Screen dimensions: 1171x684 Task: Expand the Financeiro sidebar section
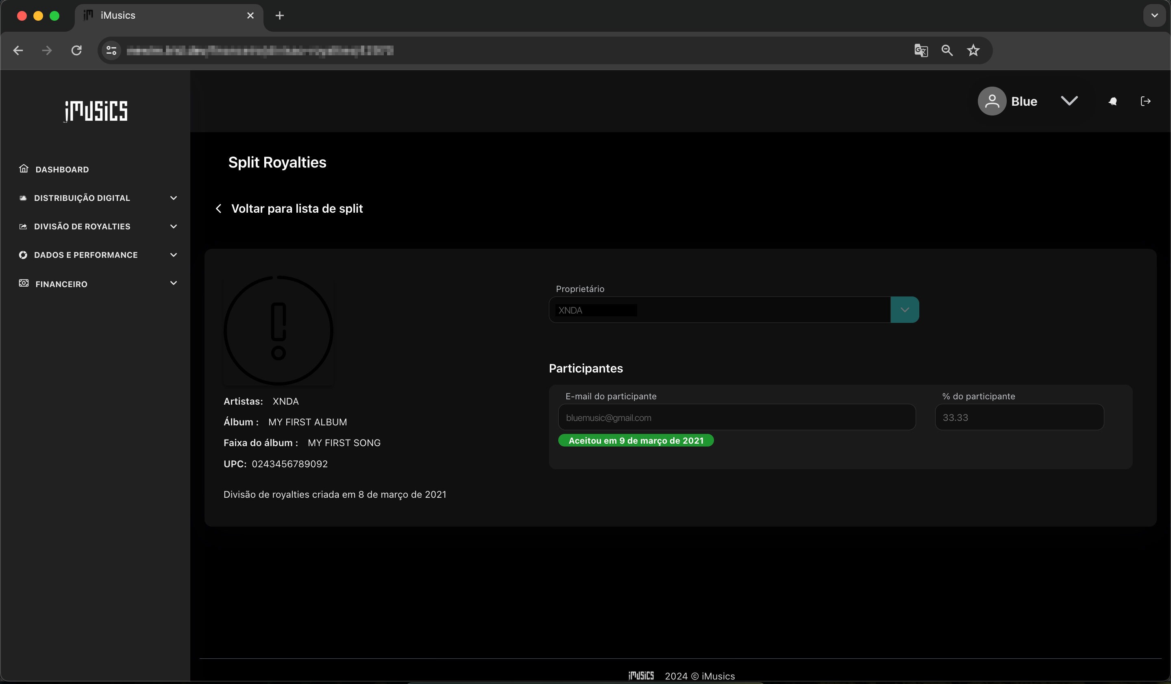173,283
